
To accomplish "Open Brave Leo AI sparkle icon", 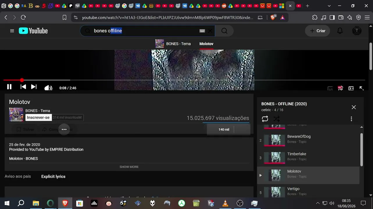I will pyautogui.click(x=350, y=17).
